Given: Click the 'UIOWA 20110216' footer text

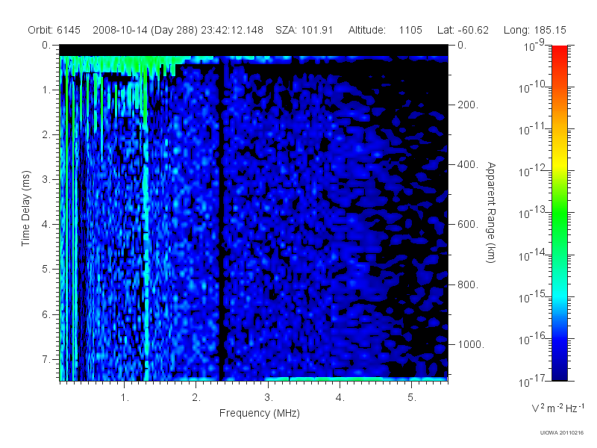Looking at the screenshot, I should click(x=562, y=433).
